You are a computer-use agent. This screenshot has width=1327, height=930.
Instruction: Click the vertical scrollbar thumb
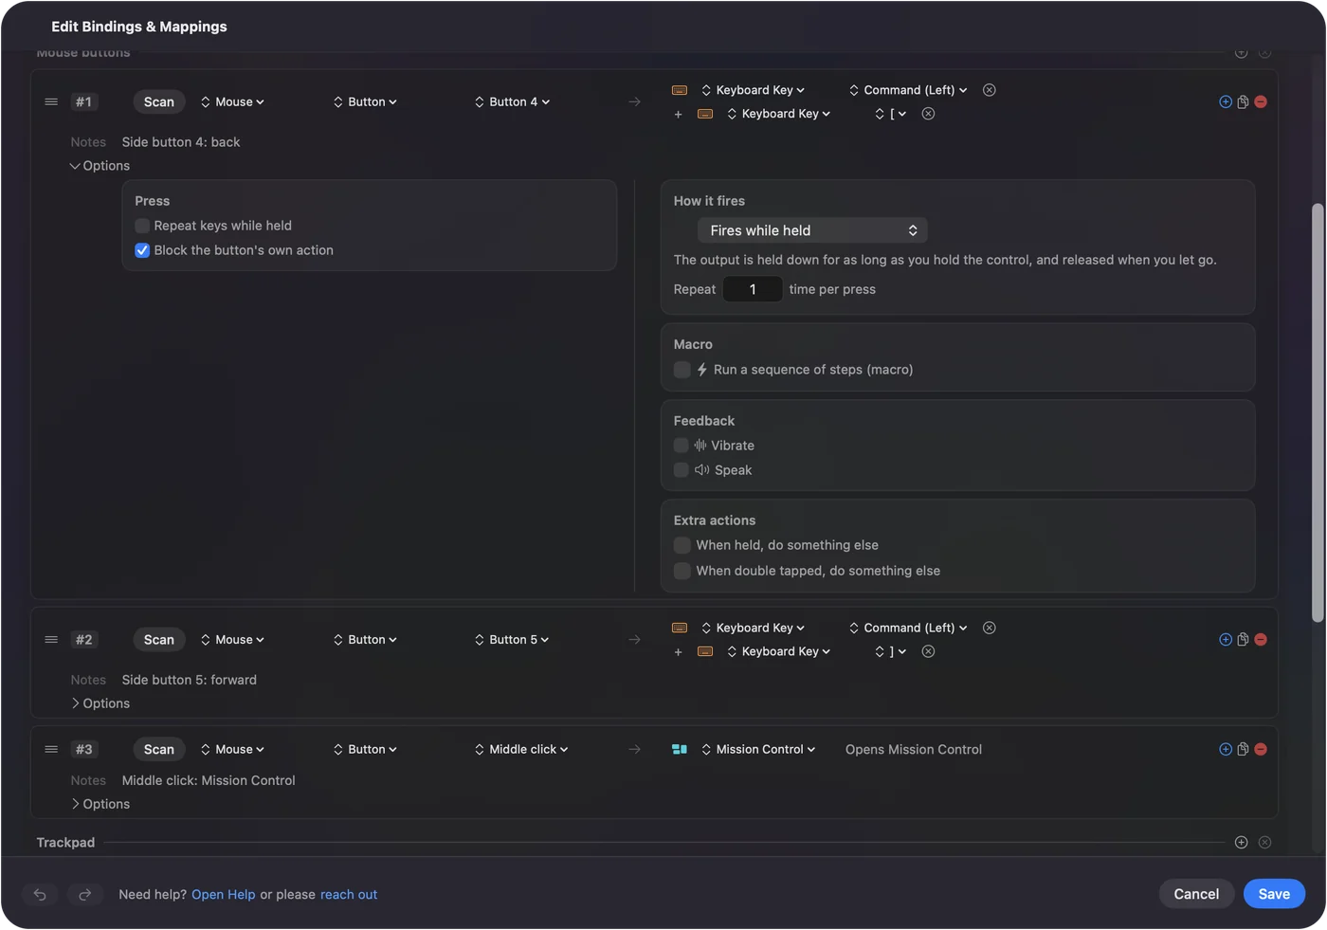pyautogui.click(x=1318, y=413)
